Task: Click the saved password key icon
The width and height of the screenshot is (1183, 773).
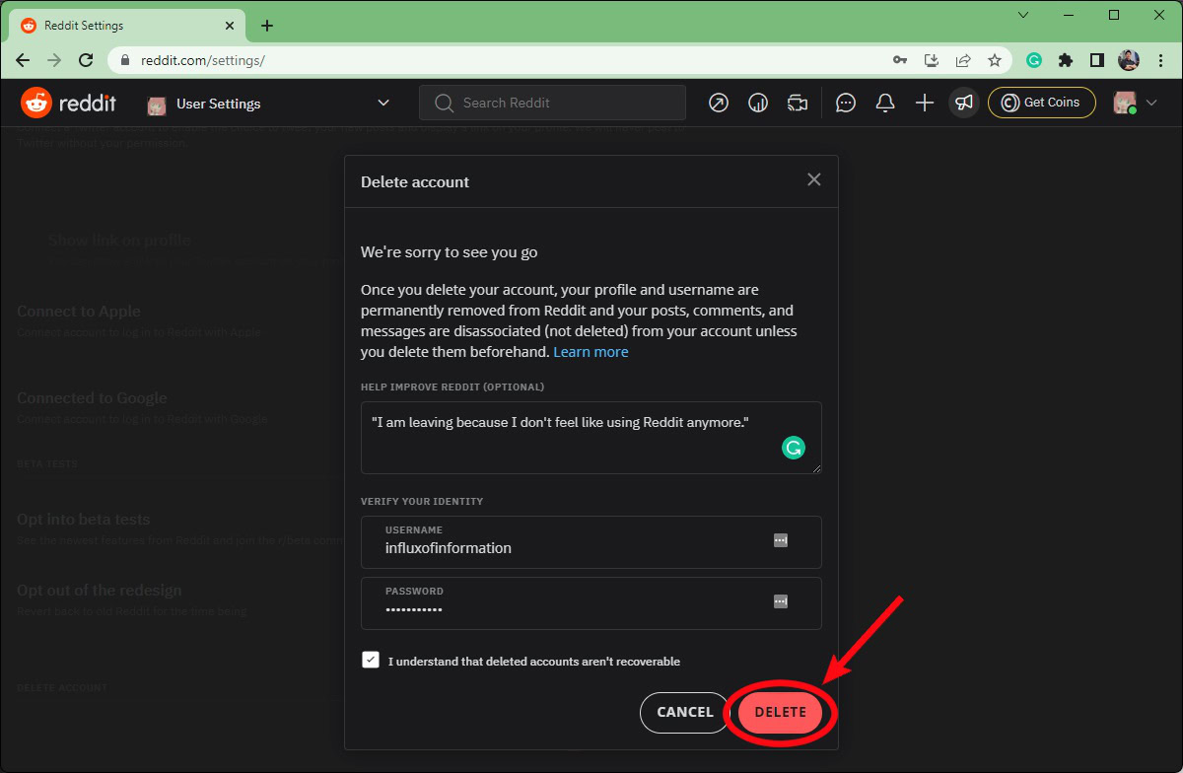Action: click(x=900, y=60)
